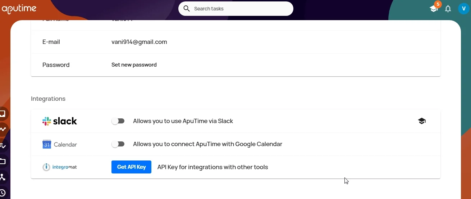Focus the Search tasks field

click(236, 9)
